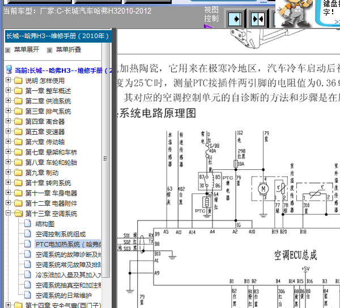Expand the 第十四章 安全气囊 node

pos(8,305)
